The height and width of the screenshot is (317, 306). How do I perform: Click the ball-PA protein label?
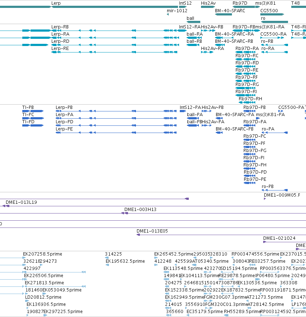click(x=195, y=115)
